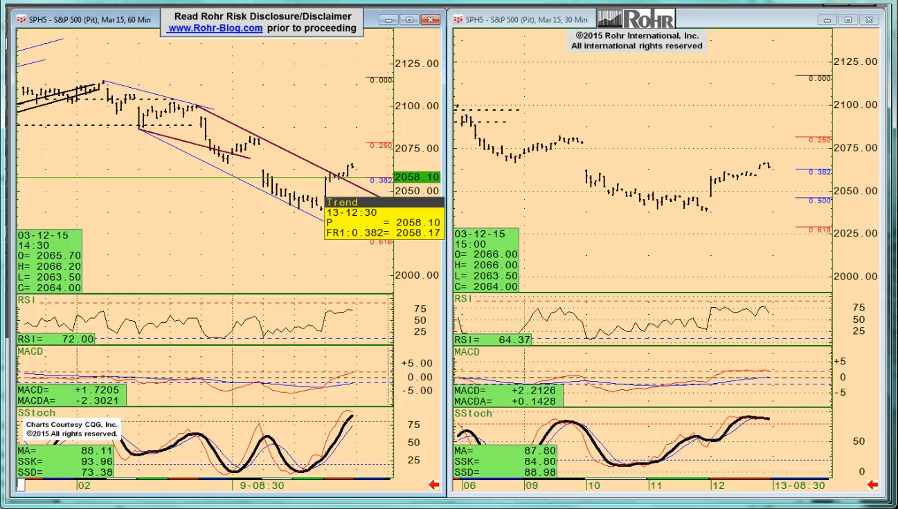This screenshot has width=898, height=509.
Task: Select the RSI study label on the 60 Min chart
Action: [x=27, y=299]
